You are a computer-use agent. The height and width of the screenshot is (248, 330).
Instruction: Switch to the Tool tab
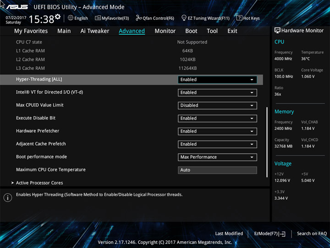[x=212, y=31]
